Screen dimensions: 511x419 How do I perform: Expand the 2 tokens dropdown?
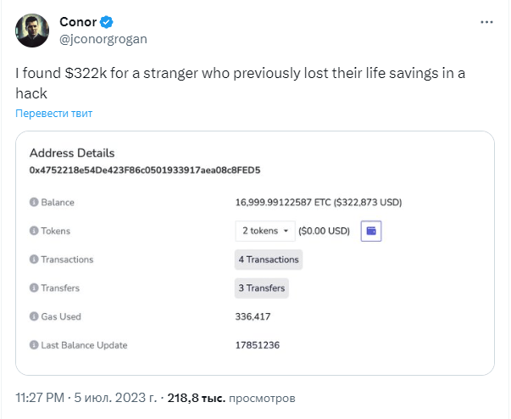tap(265, 231)
